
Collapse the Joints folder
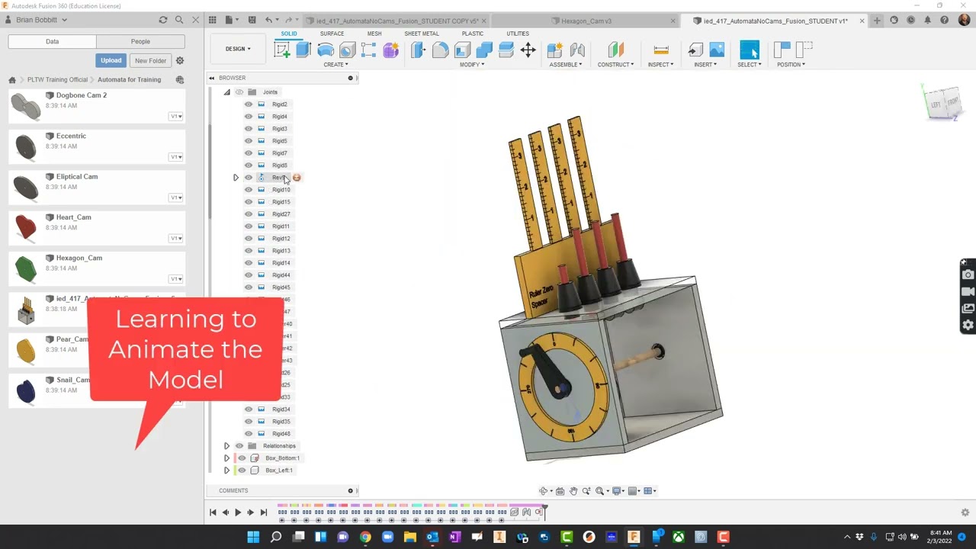[226, 92]
